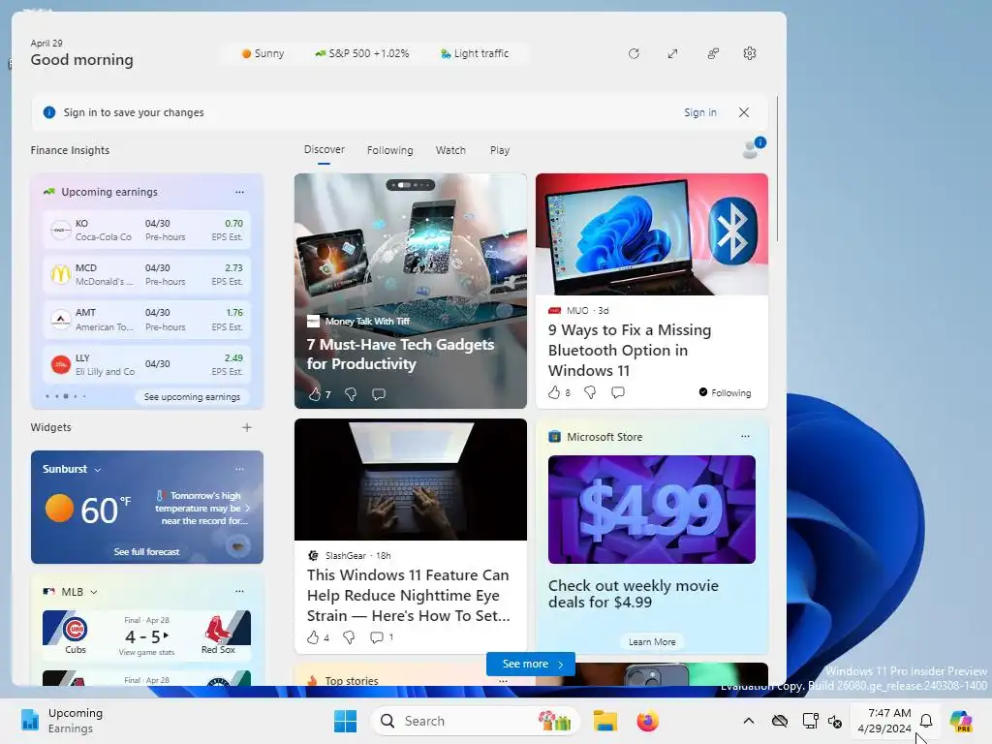This screenshot has width=992, height=744.
Task: Select the LLY Eli Lilly earnings row
Action: (147, 364)
